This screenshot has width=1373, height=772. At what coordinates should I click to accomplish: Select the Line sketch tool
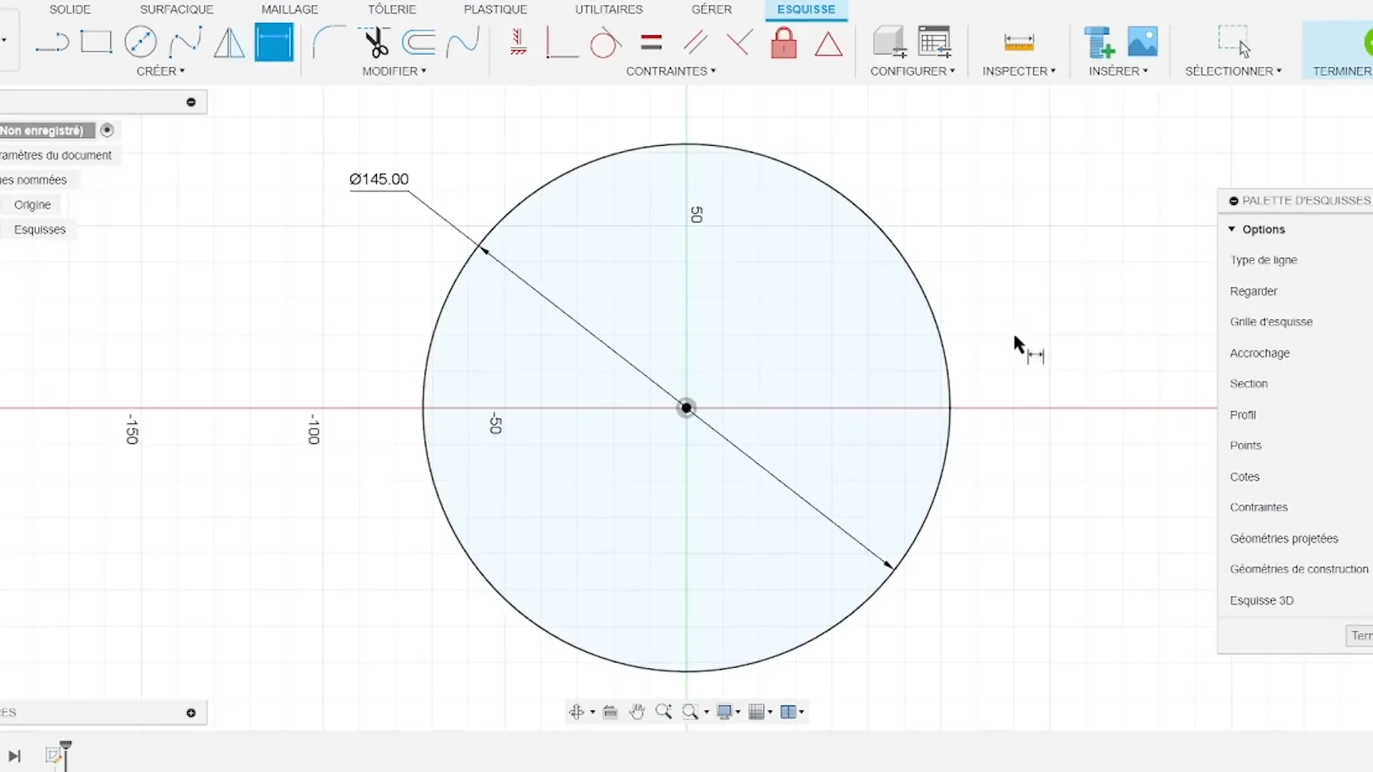pyautogui.click(x=52, y=43)
